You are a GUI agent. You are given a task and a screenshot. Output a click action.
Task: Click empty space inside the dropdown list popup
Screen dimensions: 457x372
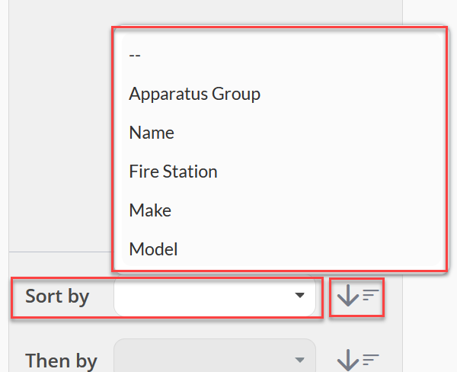[x=350, y=146]
